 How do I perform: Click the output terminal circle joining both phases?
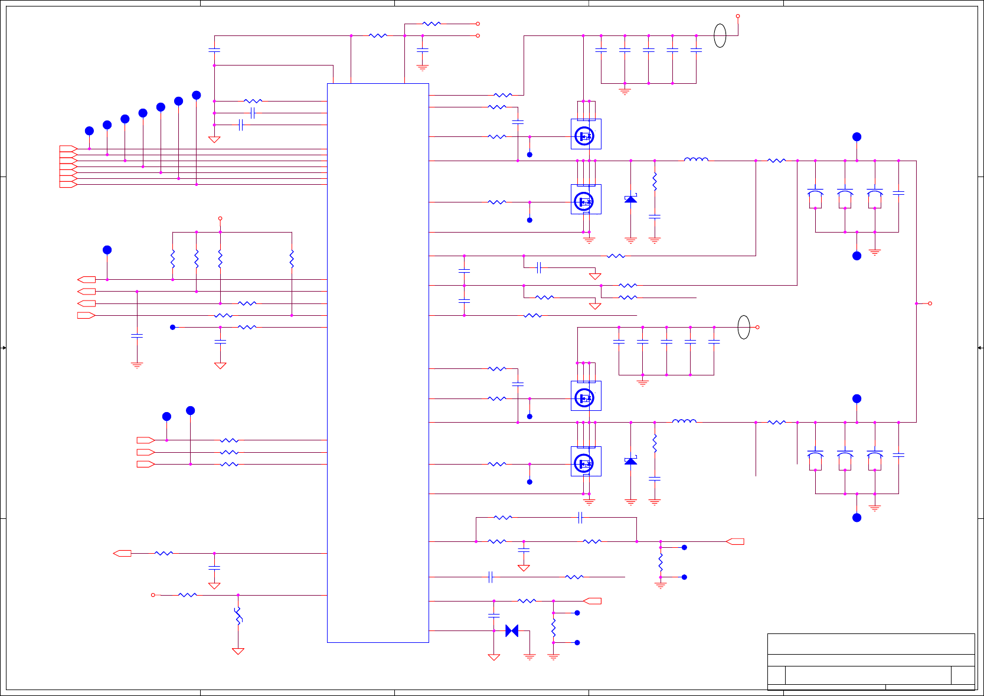(930, 303)
